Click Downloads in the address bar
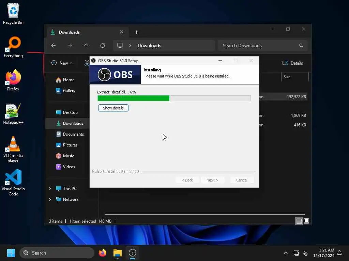The image size is (349, 261). [x=149, y=46]
